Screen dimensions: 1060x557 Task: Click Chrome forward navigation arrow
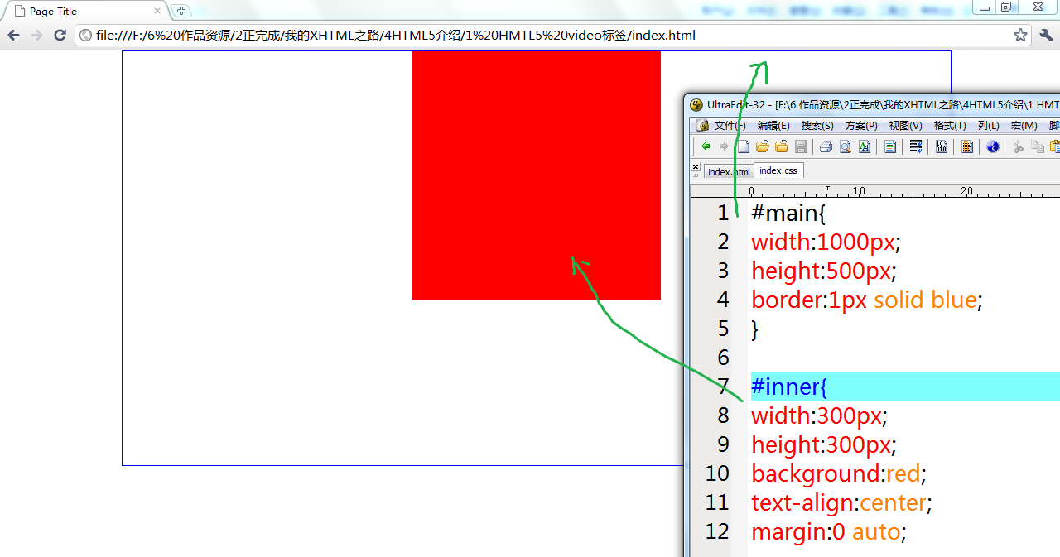36,36
